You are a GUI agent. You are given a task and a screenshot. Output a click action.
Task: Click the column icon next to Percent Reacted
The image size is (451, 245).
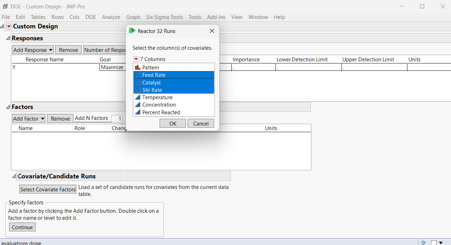(x=137, y=112)
